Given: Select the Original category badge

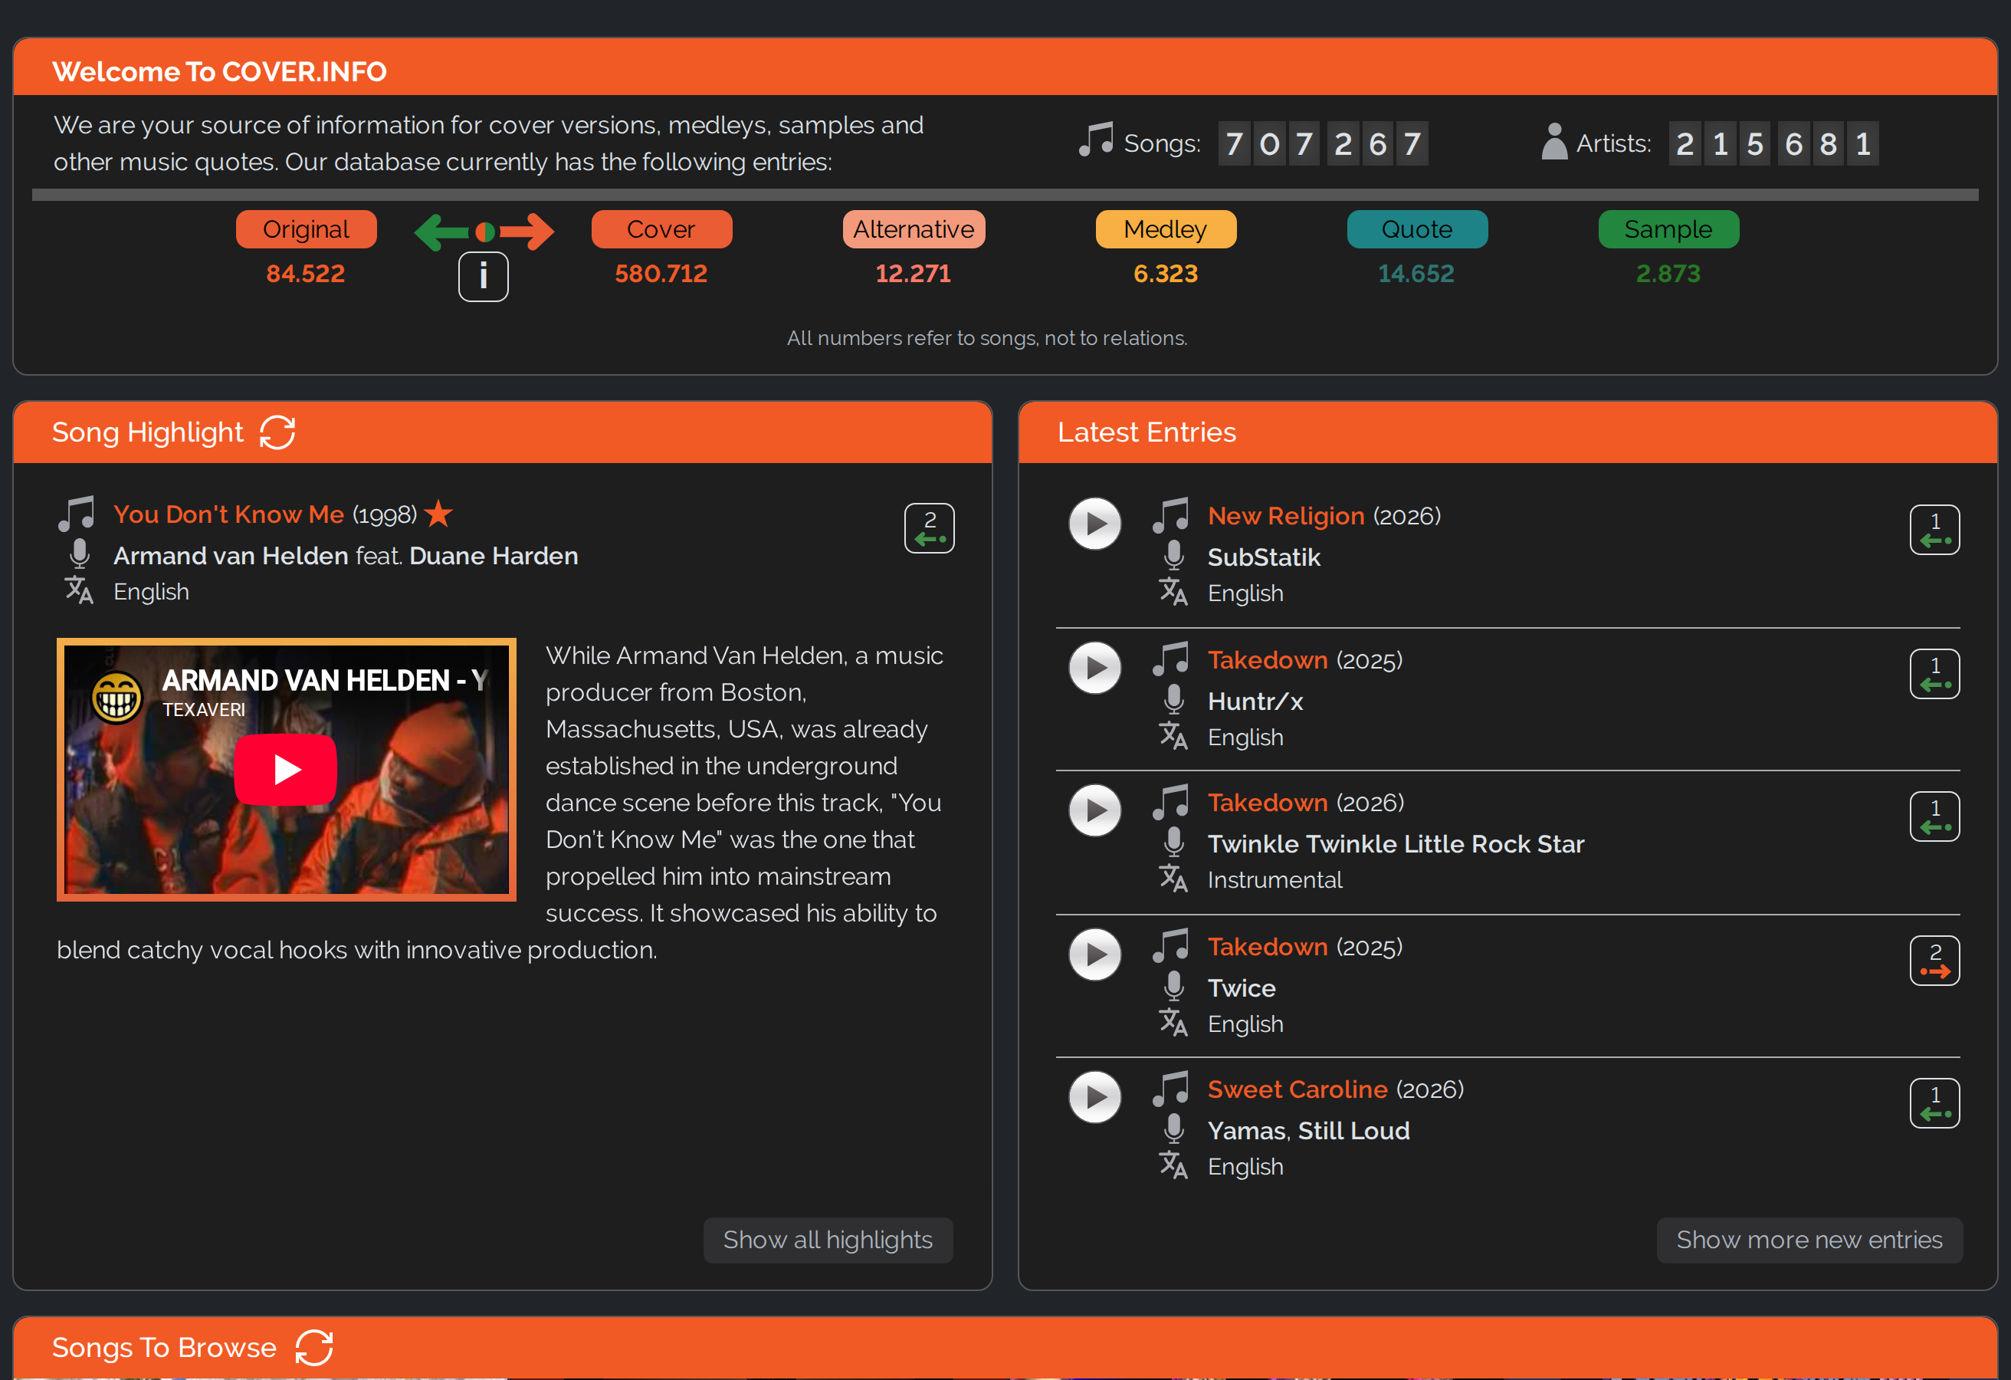Looking at the screenshot, I should (x=307, y=229).
